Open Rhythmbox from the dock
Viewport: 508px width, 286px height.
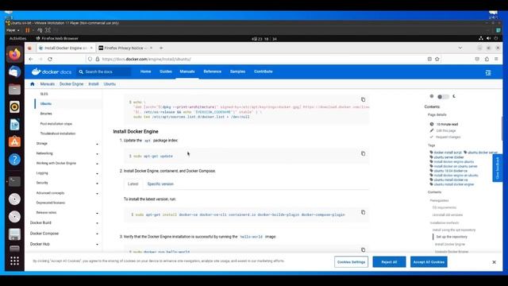(14, 106)
